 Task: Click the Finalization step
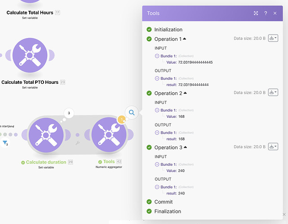167,211
